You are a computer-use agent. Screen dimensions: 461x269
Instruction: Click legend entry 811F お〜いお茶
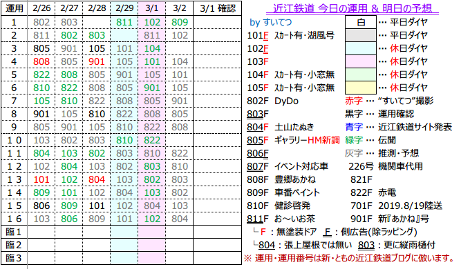(281, 219)
